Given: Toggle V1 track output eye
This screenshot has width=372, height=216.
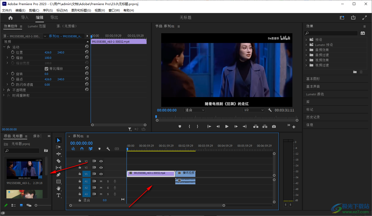Looking at the screenshot, I should 101,174.
